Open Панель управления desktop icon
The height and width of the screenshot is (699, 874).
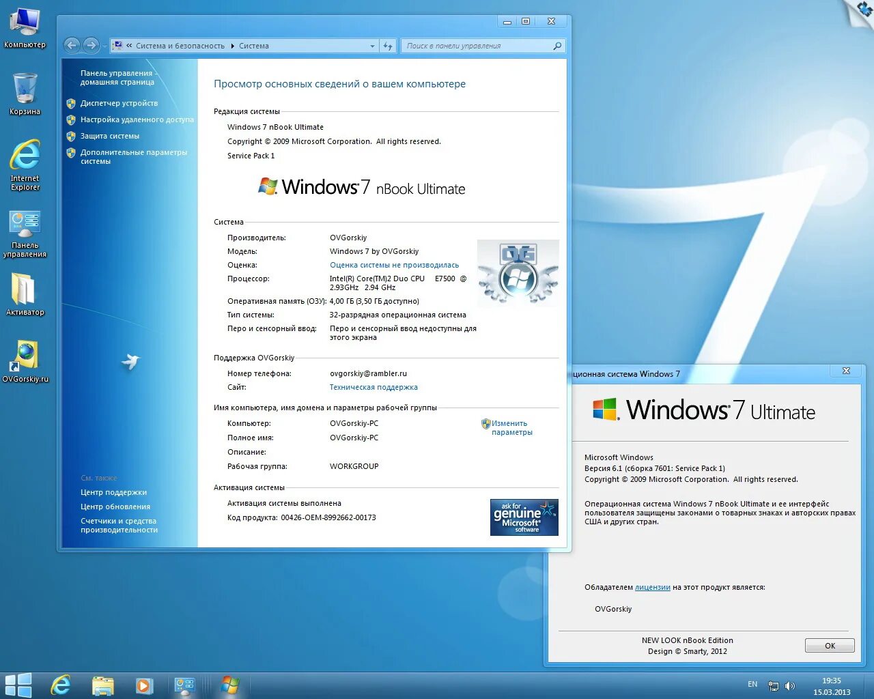[x=25, y=234]
